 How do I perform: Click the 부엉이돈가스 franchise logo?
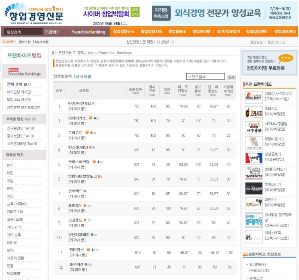click(254, 143)
